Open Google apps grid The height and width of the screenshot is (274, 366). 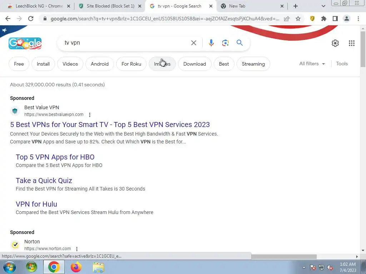352,43
